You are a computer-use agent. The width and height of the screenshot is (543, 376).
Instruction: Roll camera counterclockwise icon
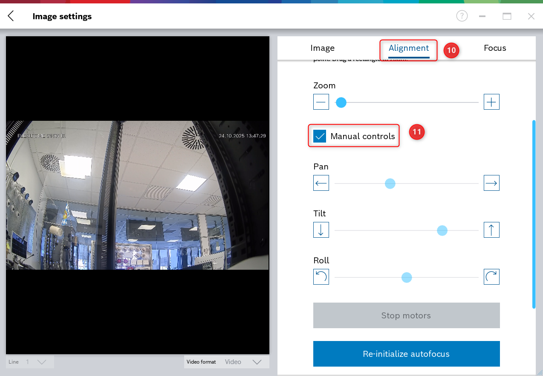[321, 277]
